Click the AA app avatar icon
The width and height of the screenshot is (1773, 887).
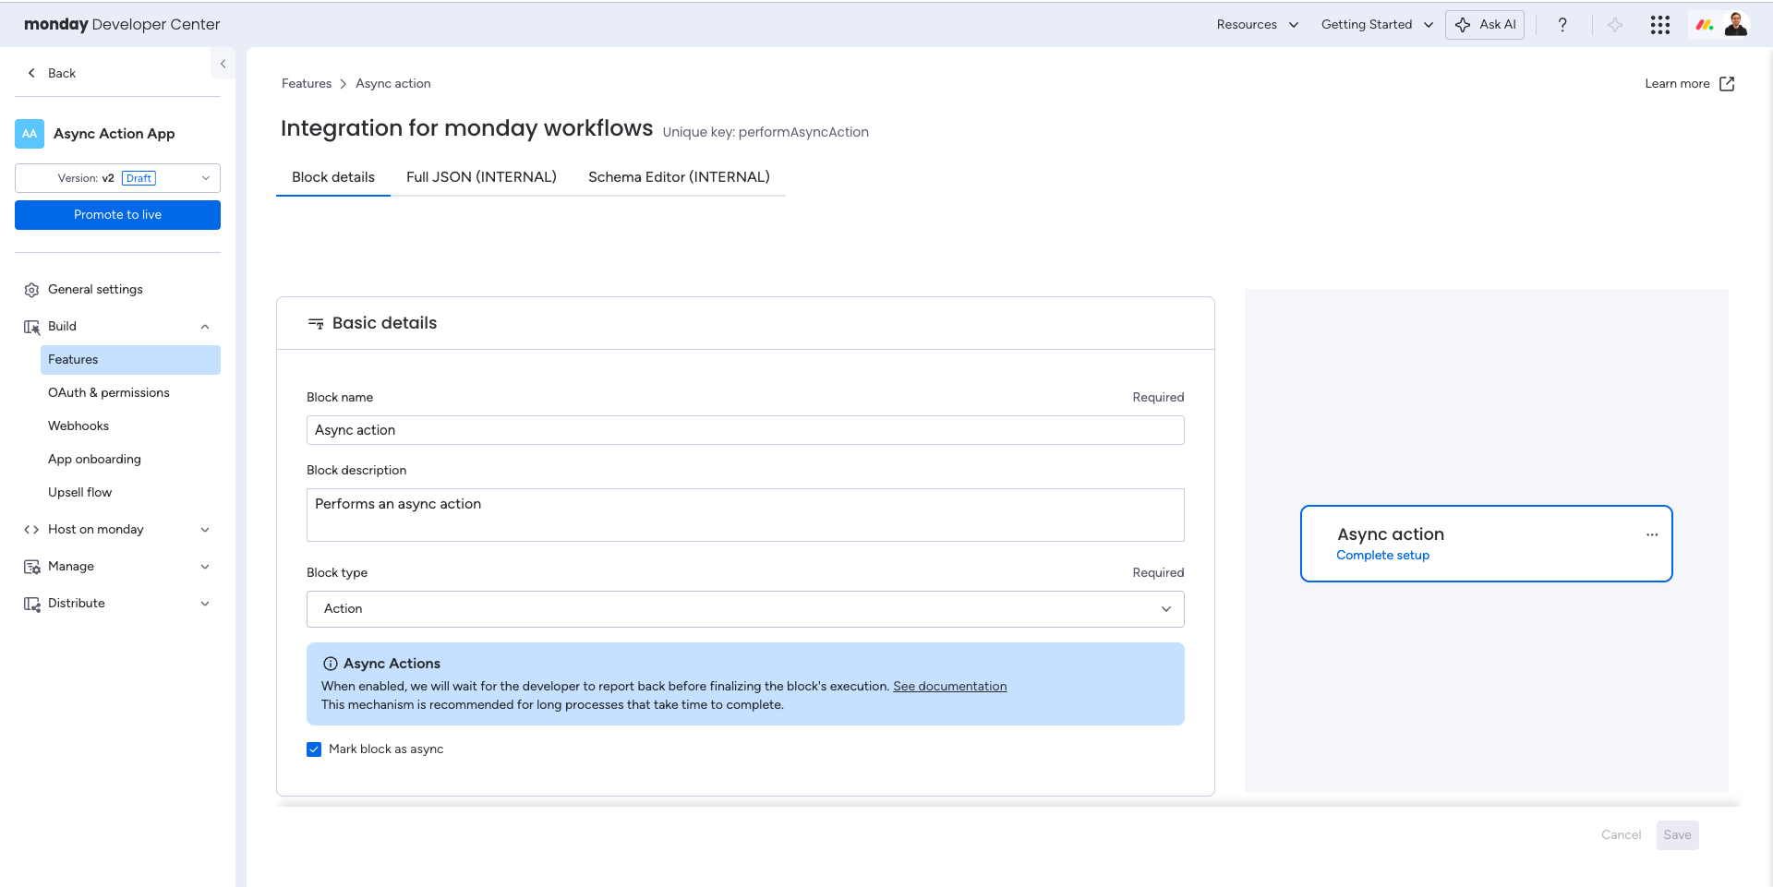(x=30, y=134)
